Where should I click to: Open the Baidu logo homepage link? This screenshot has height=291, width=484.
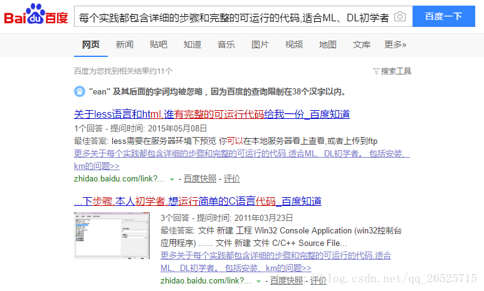coord(36,14)
